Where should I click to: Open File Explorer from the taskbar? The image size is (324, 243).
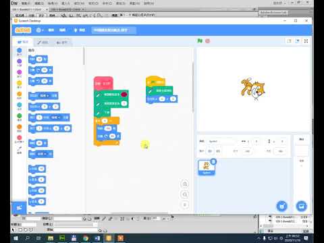coord(51,238)
